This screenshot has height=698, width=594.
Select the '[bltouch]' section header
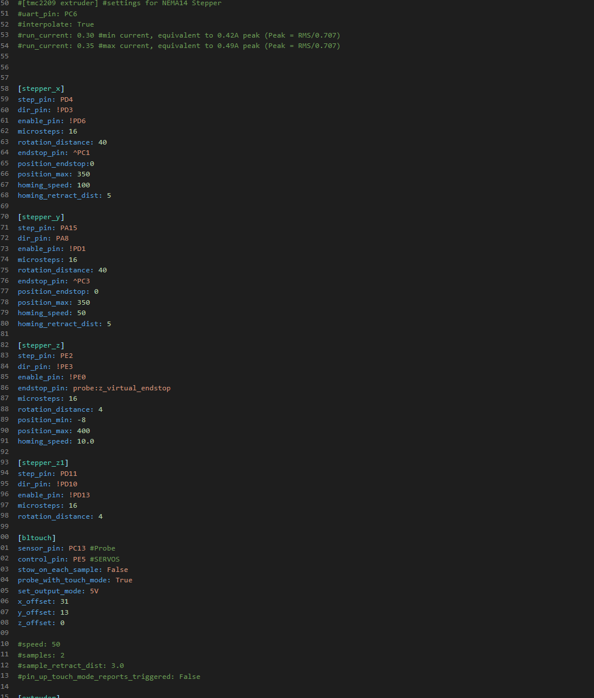pos(37,538)
